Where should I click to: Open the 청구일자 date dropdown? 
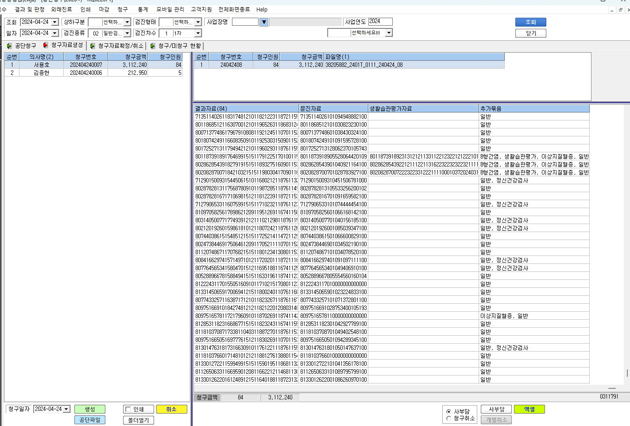point(66,409)
